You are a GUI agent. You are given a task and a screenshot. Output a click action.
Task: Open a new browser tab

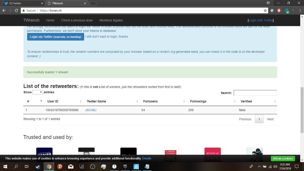(x=93, y=3)
